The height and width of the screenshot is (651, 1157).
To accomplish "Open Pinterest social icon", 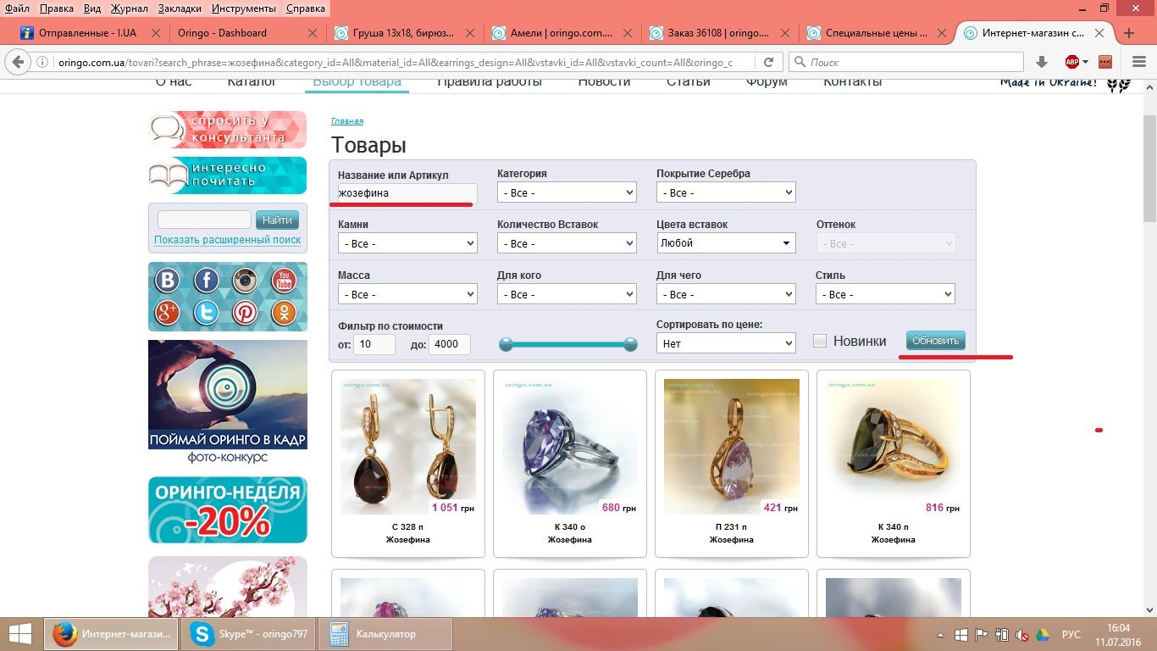I will (246, 313).
